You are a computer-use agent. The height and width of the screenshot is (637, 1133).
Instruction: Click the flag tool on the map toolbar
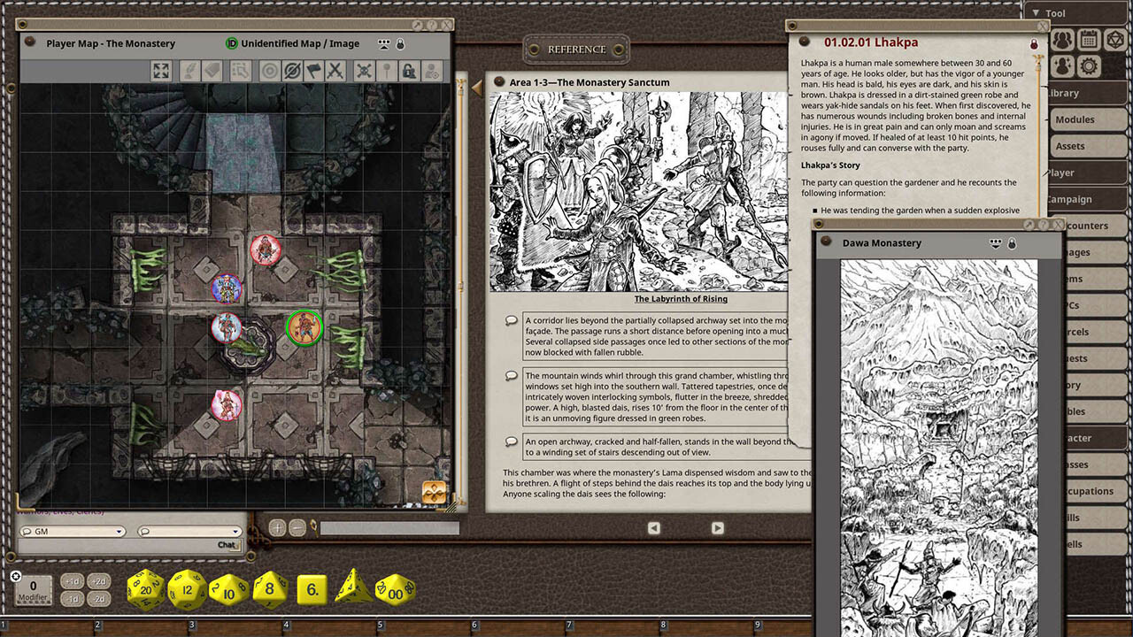pyautogui.click(x=315, y=71)
